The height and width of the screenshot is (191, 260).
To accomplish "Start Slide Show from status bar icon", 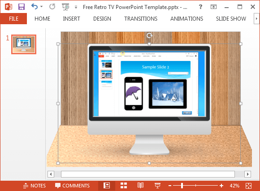I will pyautogui.click(x=157, y=186).
